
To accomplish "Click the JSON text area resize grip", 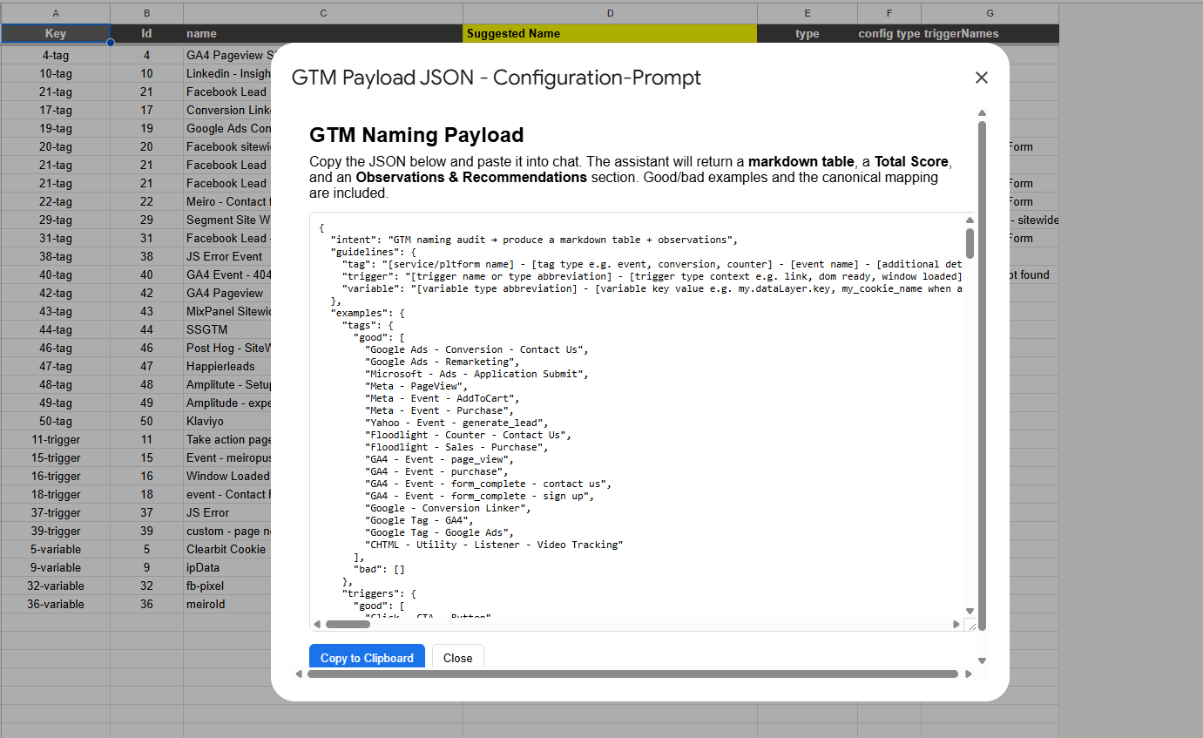I will (970, 624).
